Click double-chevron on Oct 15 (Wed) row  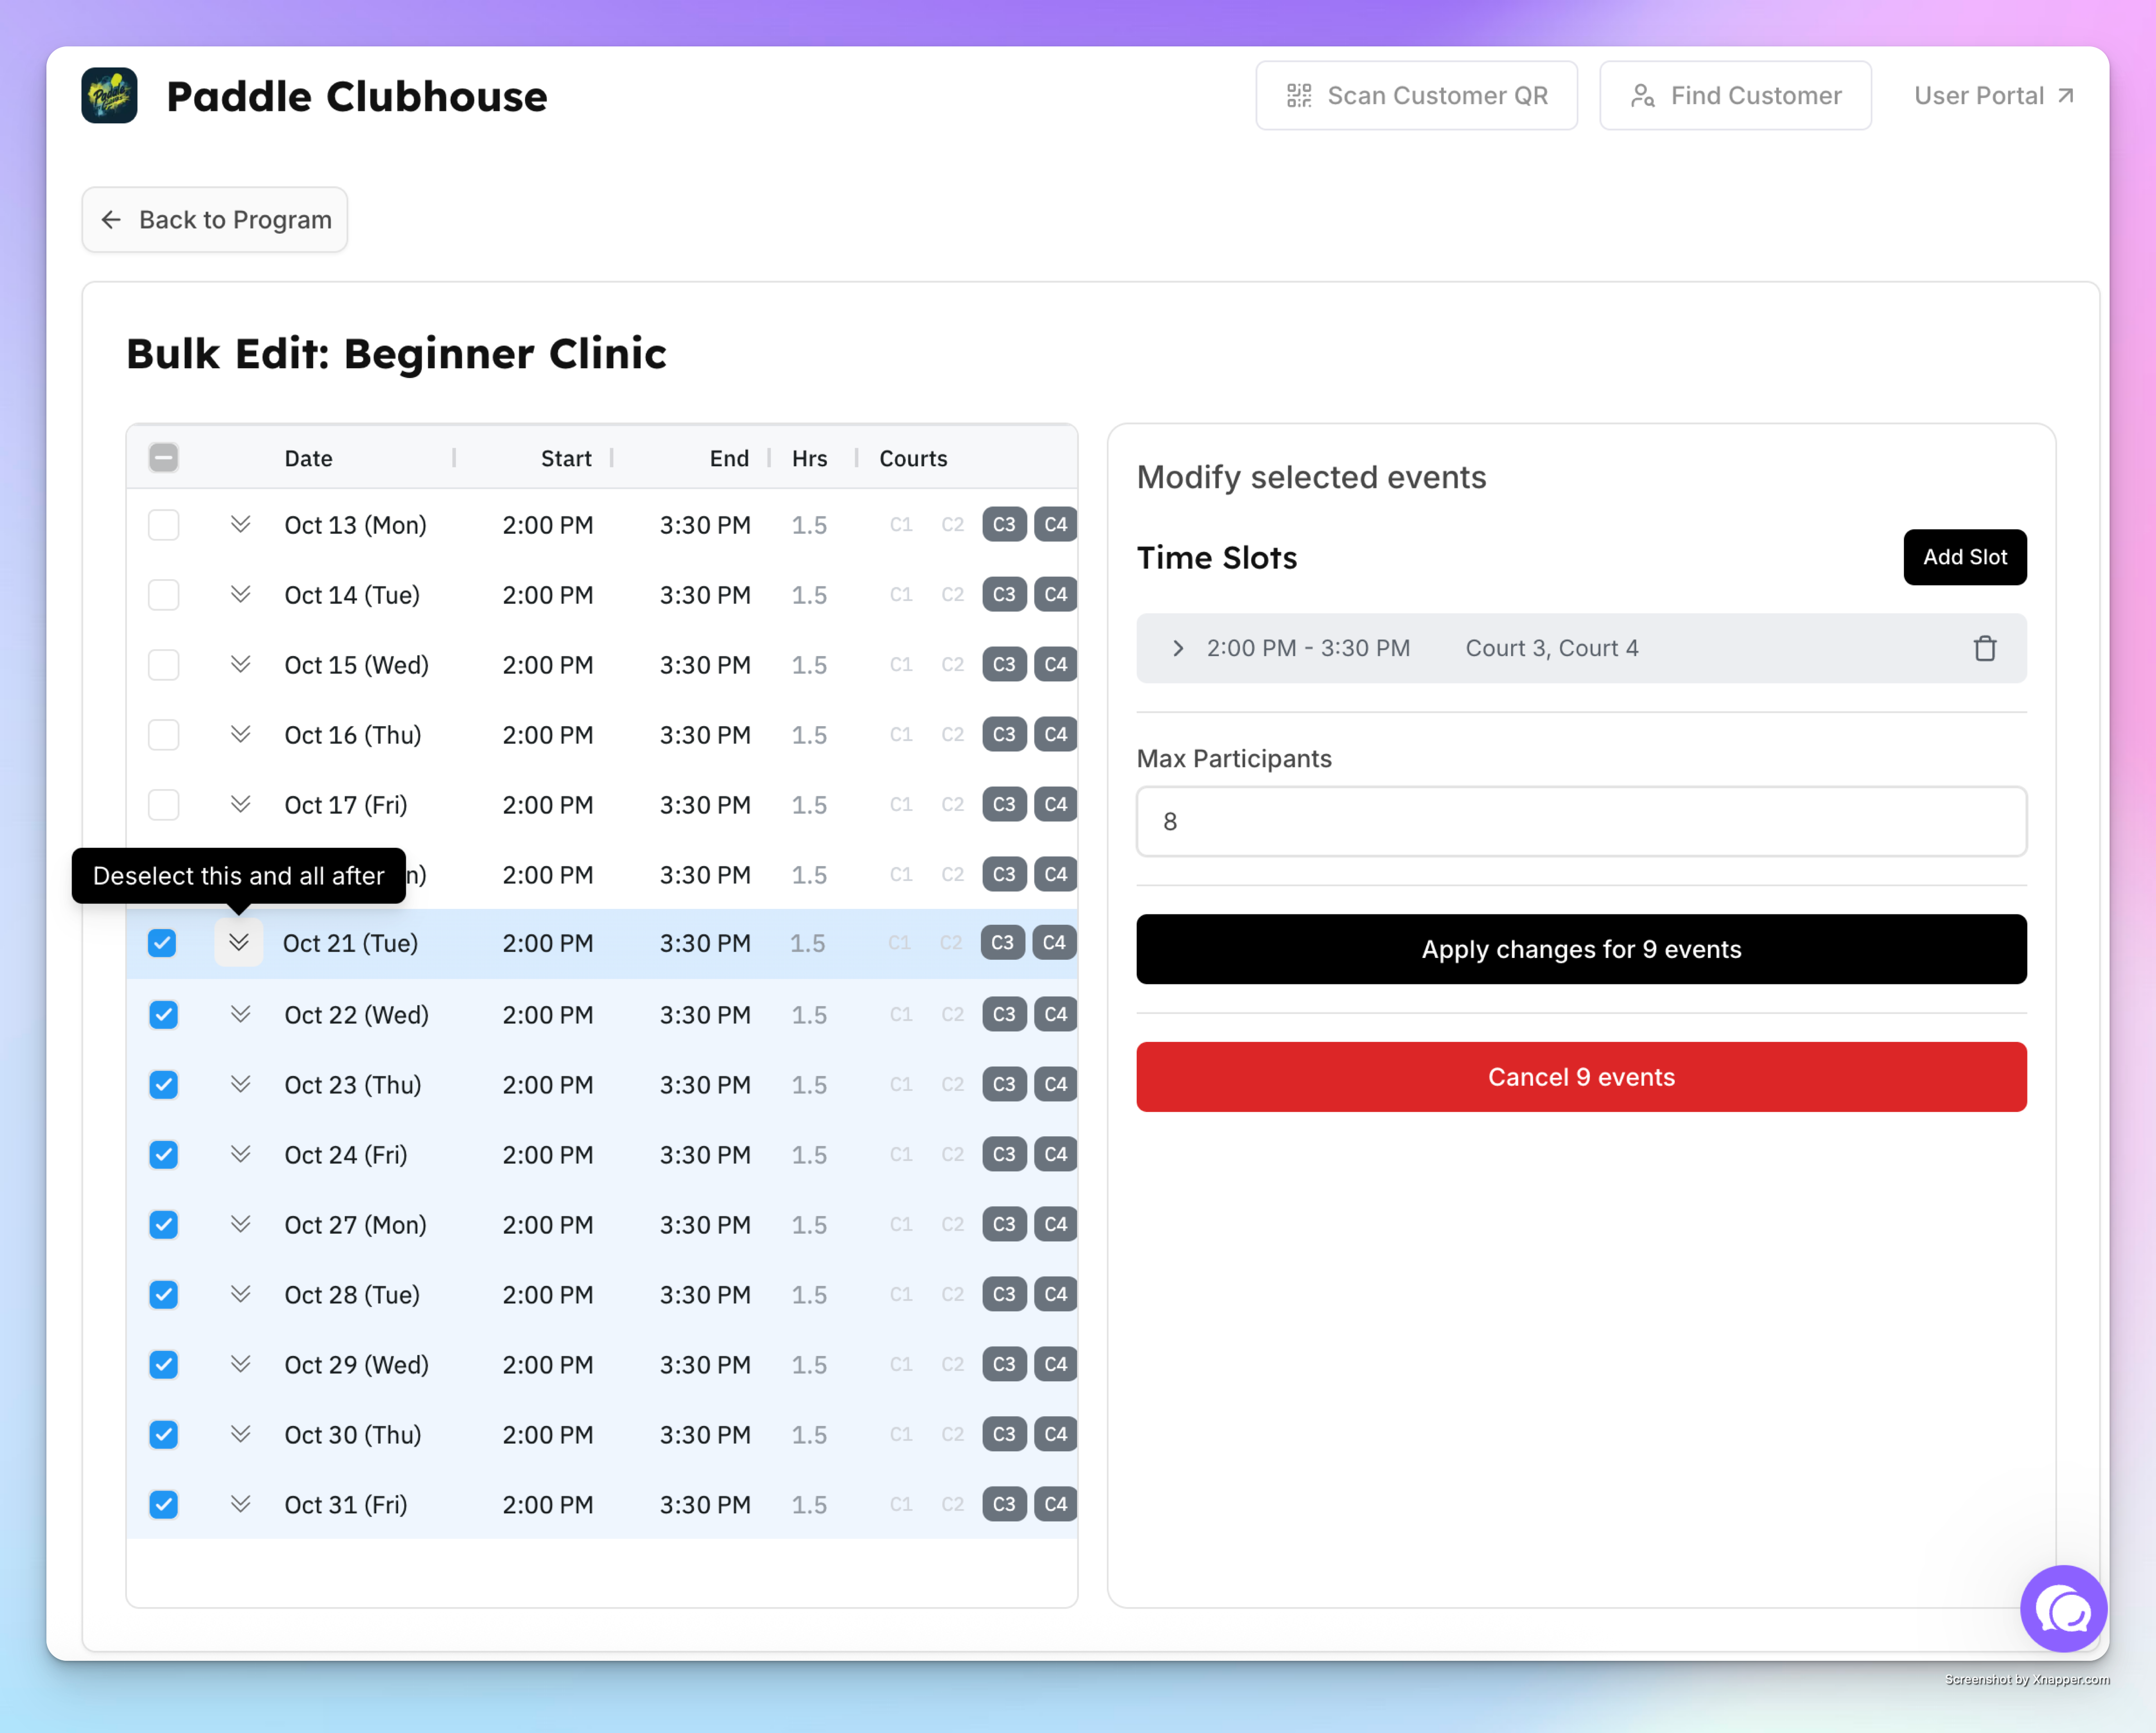240,664
